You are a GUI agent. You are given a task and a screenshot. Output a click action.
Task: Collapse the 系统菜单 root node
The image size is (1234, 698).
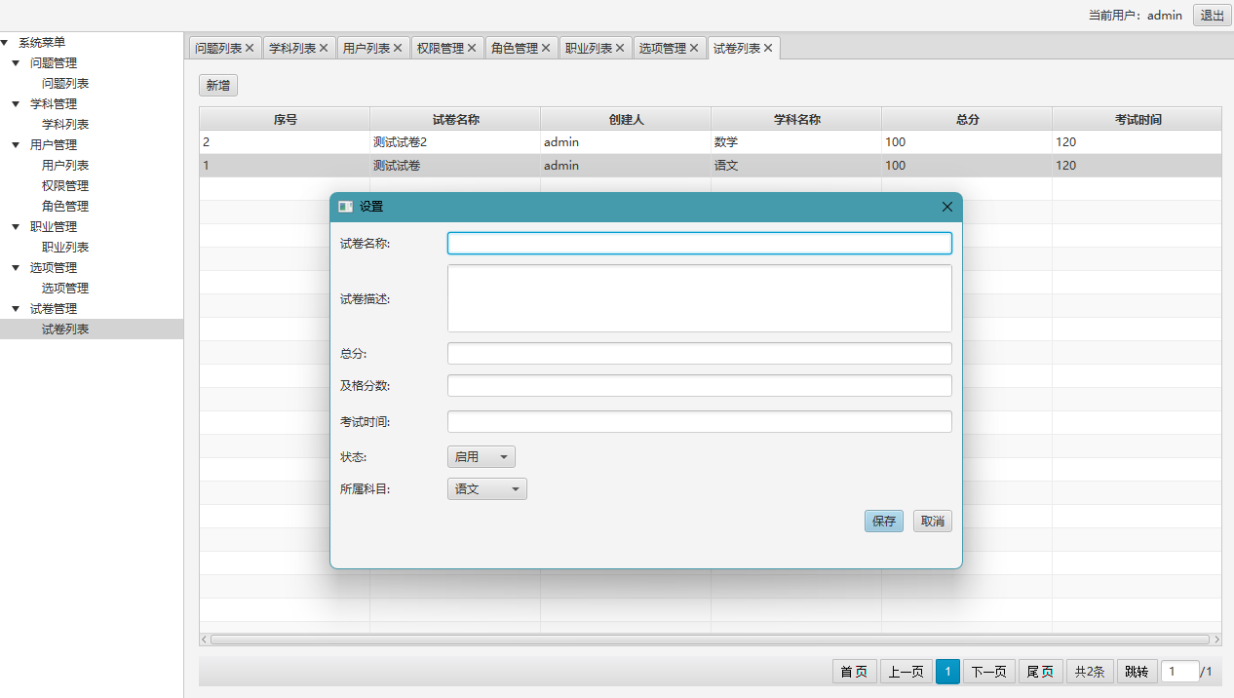(x=5, y=43)
